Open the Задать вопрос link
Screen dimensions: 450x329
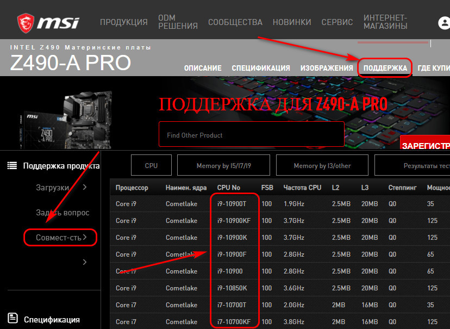(x=62, y=213)
